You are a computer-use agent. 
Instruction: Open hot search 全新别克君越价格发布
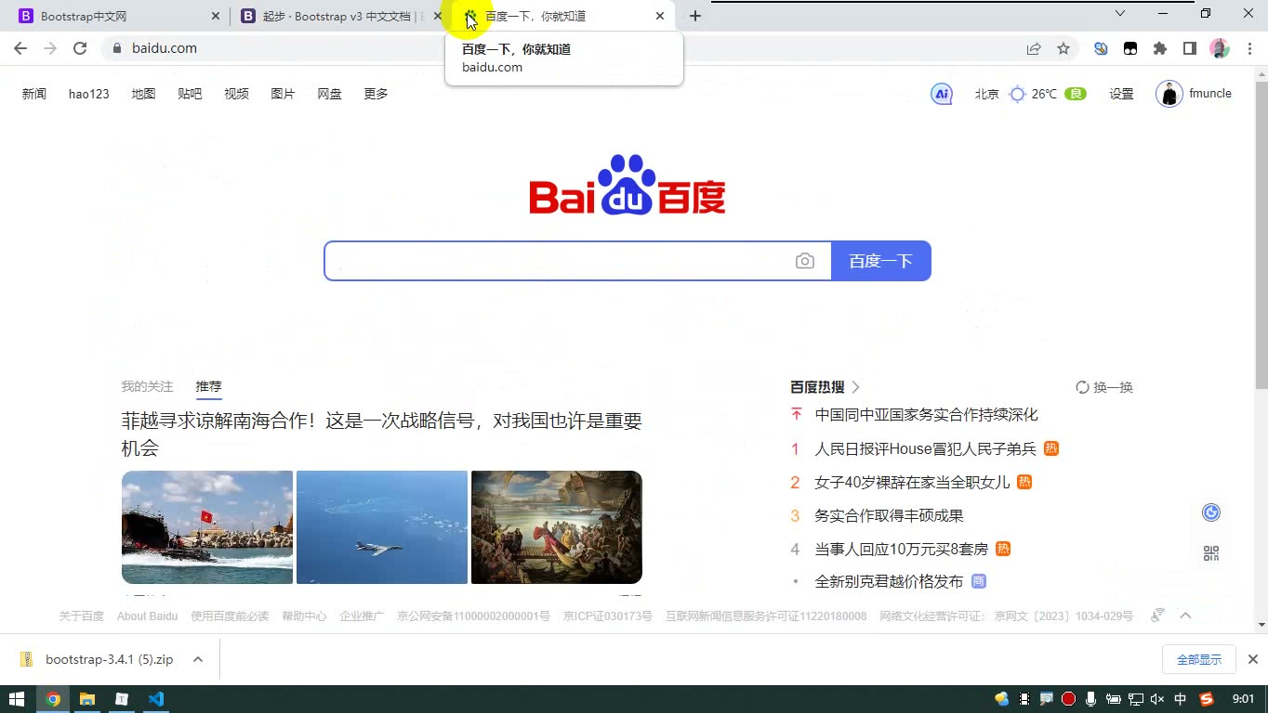[x=889, y=581]
